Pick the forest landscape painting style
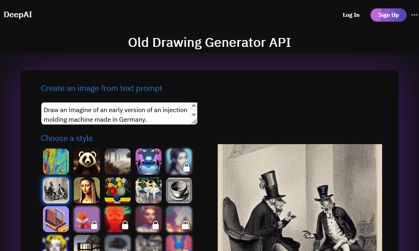Viewport: 419px width, 251px height. pos(117,162)
